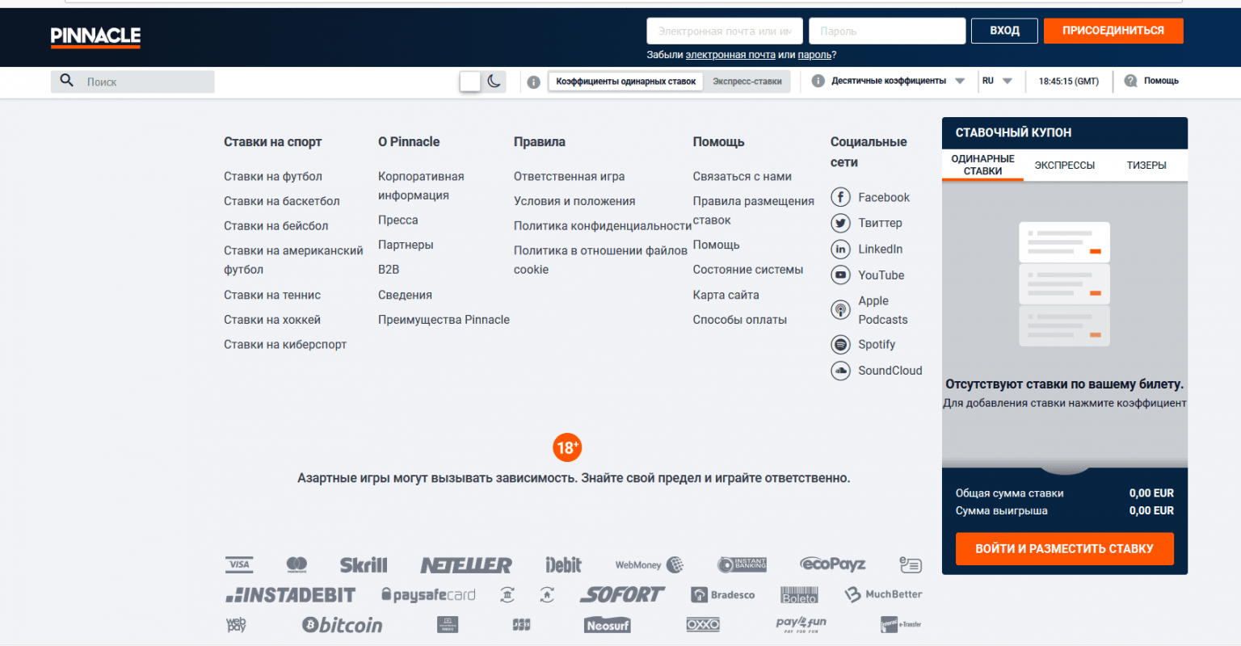The height and width of the screenshot is (646, 1241).
Task: Click the Mastercard payment logo
Action: click(297, 564)
